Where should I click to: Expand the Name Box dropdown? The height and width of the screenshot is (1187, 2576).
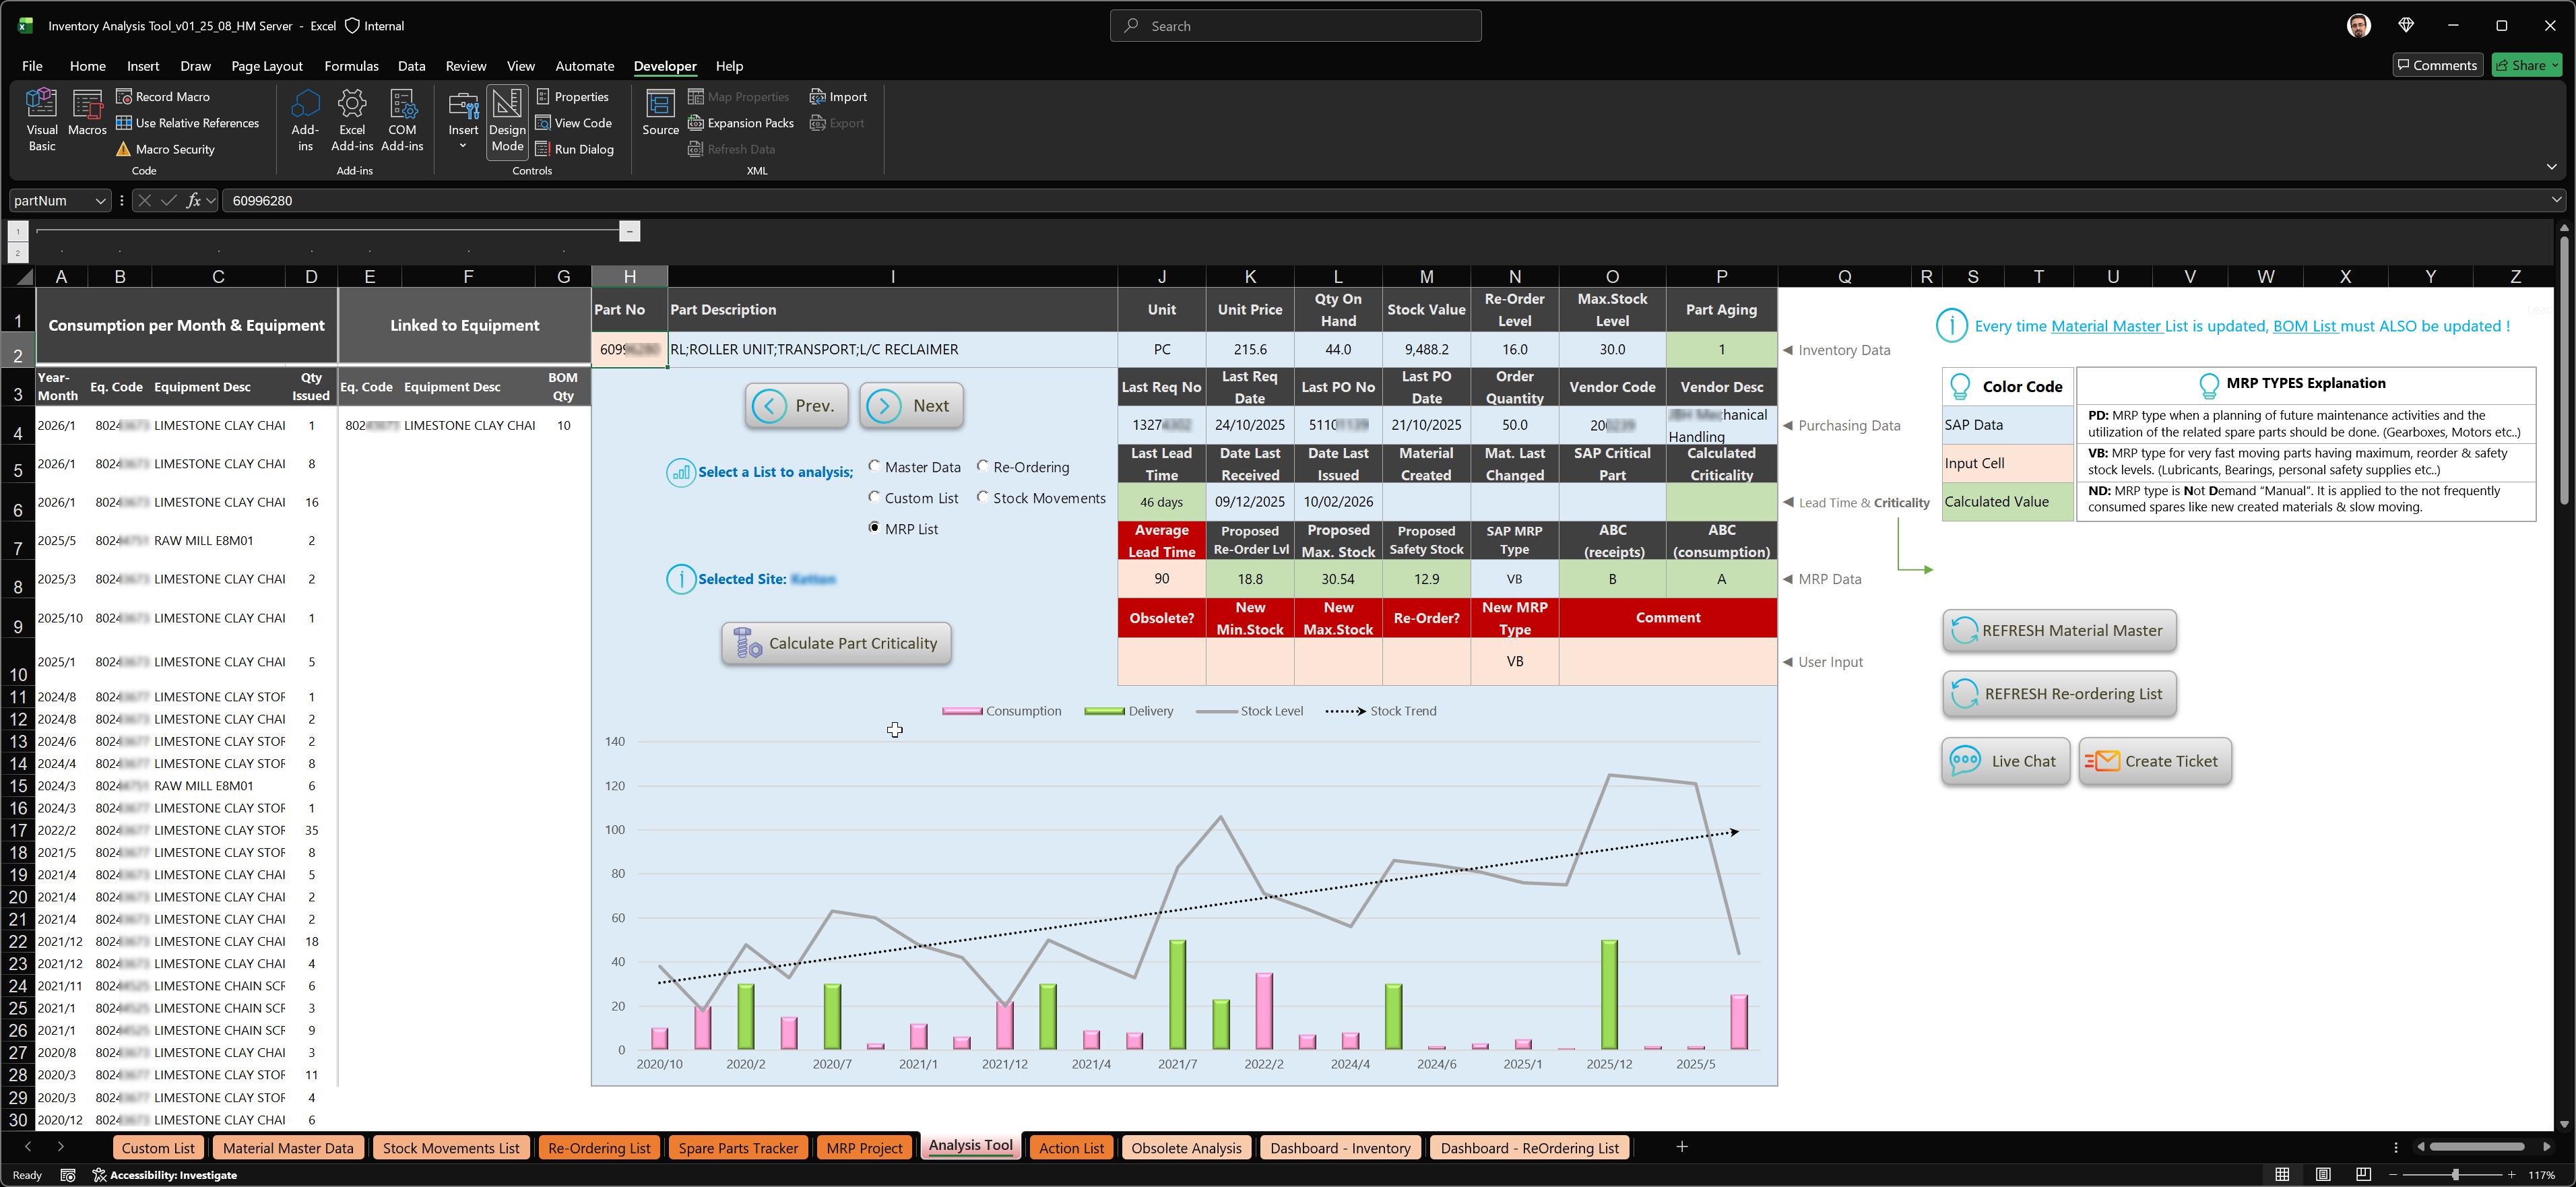(100, 201)
